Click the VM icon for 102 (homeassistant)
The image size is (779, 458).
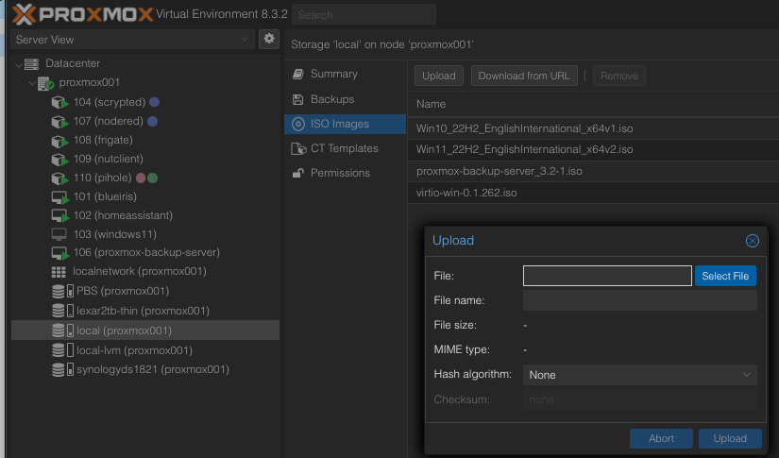59,215
